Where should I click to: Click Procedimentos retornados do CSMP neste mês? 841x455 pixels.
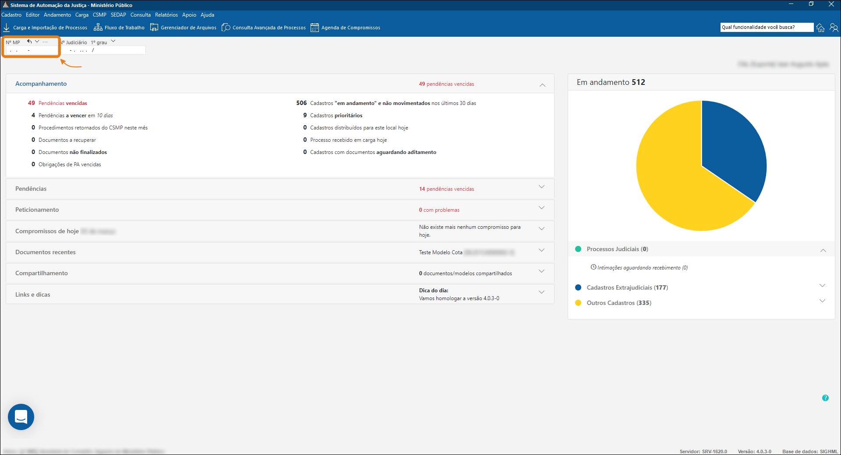tap(90, 128)
